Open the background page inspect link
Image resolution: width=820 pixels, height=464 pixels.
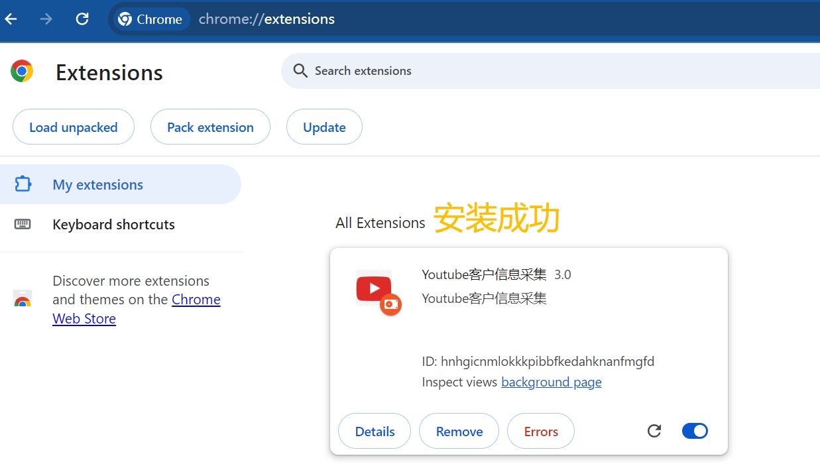coord(552,382)
